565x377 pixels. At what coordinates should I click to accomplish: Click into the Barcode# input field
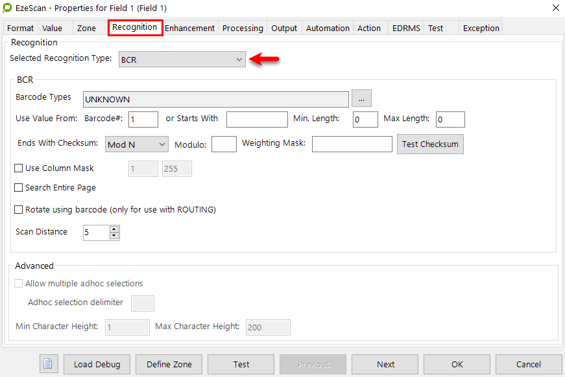[143, 119]
